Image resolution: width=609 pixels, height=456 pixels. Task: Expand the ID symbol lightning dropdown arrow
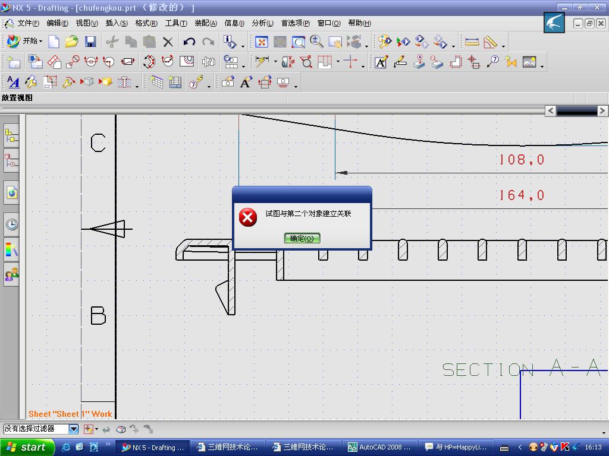209,87
